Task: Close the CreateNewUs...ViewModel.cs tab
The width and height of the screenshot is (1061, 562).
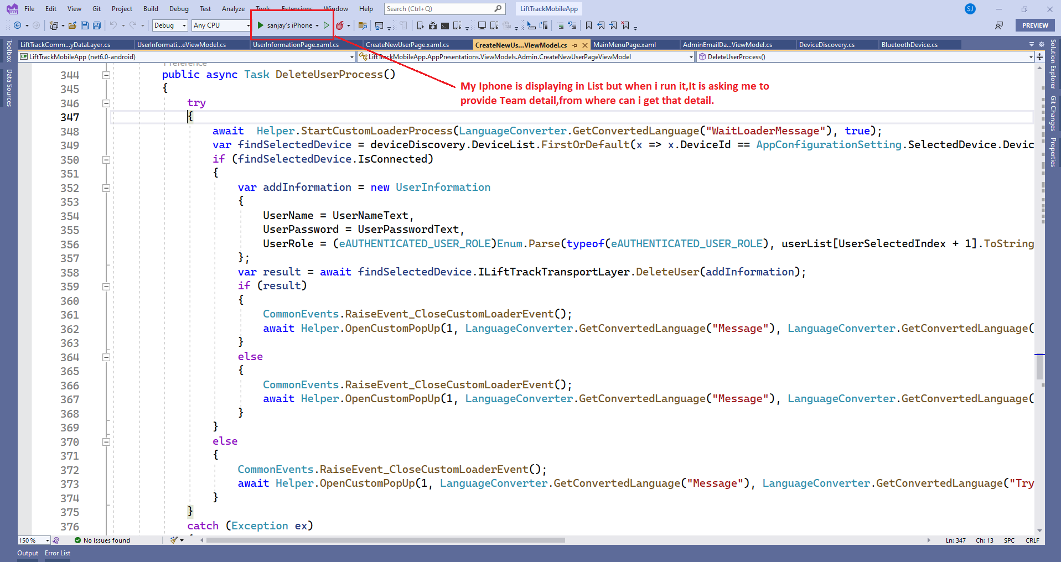Action: [584, 45]
